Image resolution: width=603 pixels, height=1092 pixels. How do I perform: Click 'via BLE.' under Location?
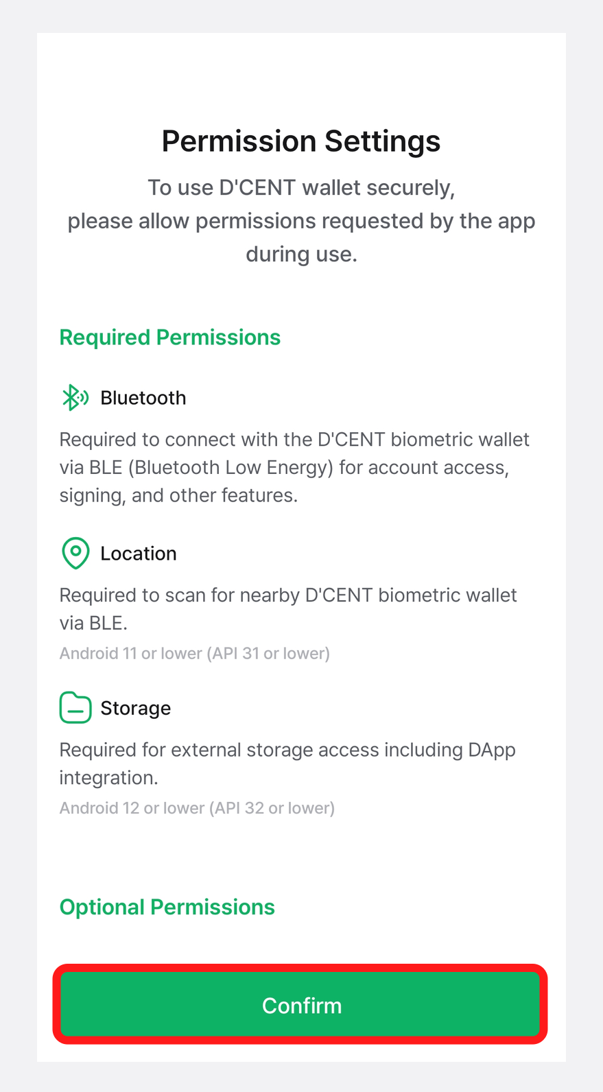point(93,623)
